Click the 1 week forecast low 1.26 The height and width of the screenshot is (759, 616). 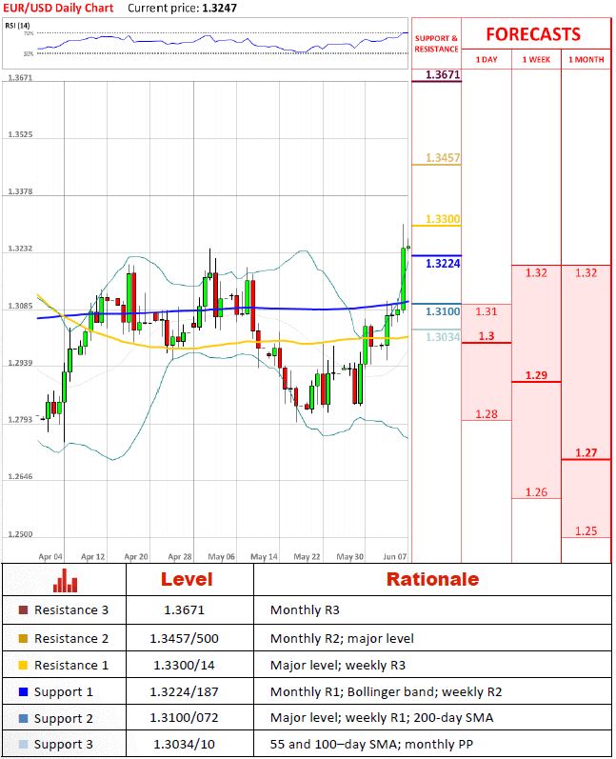click(x=536, y=492)
